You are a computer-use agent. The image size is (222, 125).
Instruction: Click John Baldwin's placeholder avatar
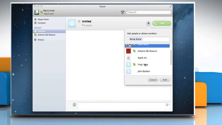pyautogui.click(x=129, y=71)
